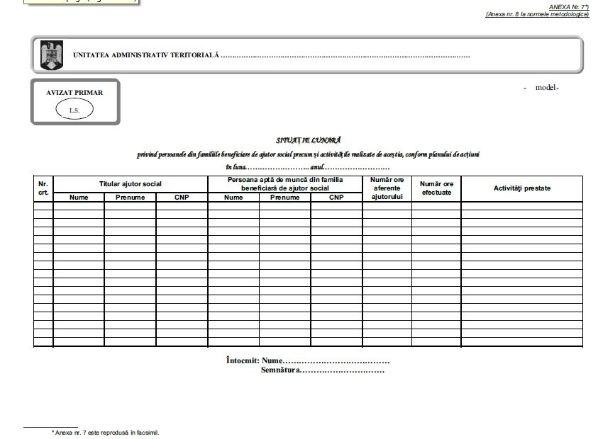
Task: Click 'Prenume' under Persoana aptă de muncă
Action: click(285, 198)
